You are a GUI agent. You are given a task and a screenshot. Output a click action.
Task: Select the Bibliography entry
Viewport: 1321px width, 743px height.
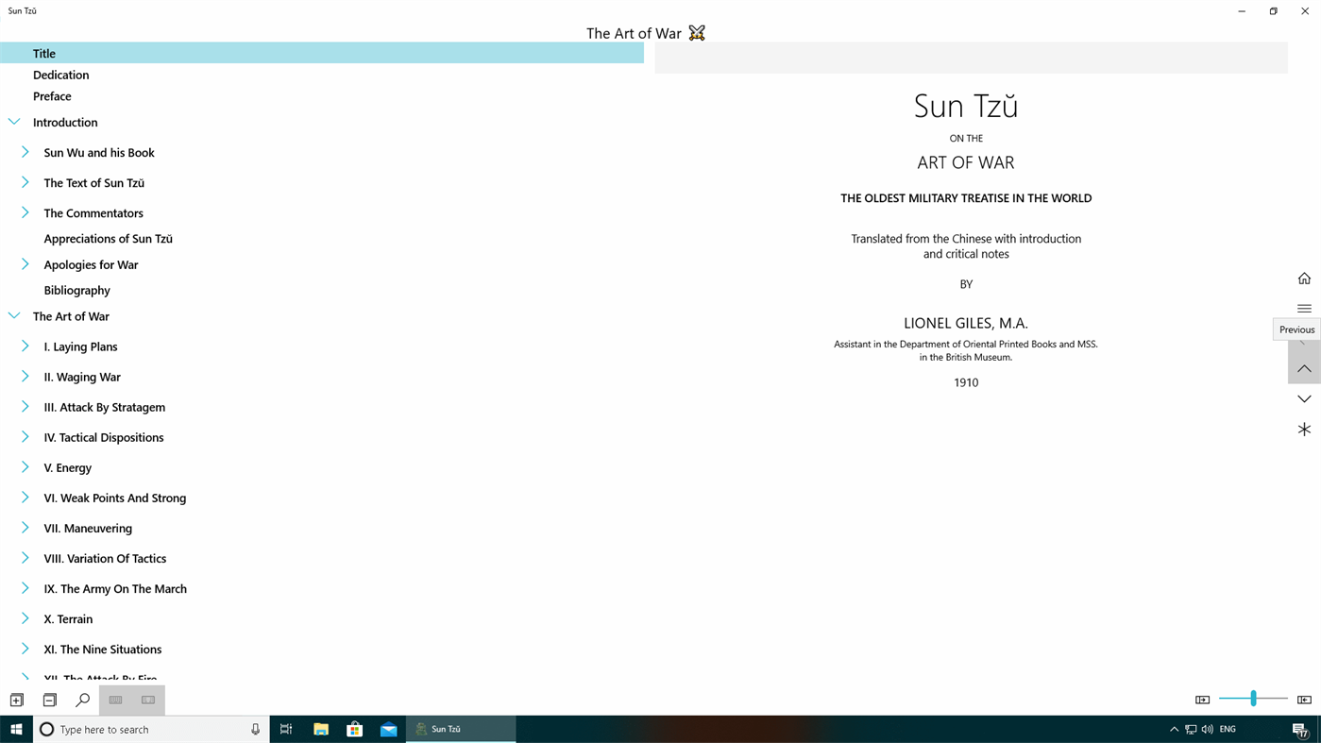(x=76, y=290)
